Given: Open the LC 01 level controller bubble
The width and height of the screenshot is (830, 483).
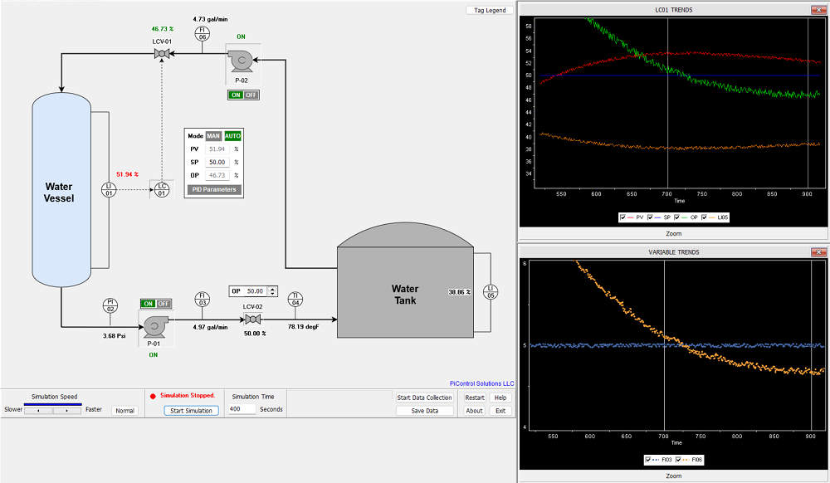Looking at the screenshot, I should tap(162, 189).
